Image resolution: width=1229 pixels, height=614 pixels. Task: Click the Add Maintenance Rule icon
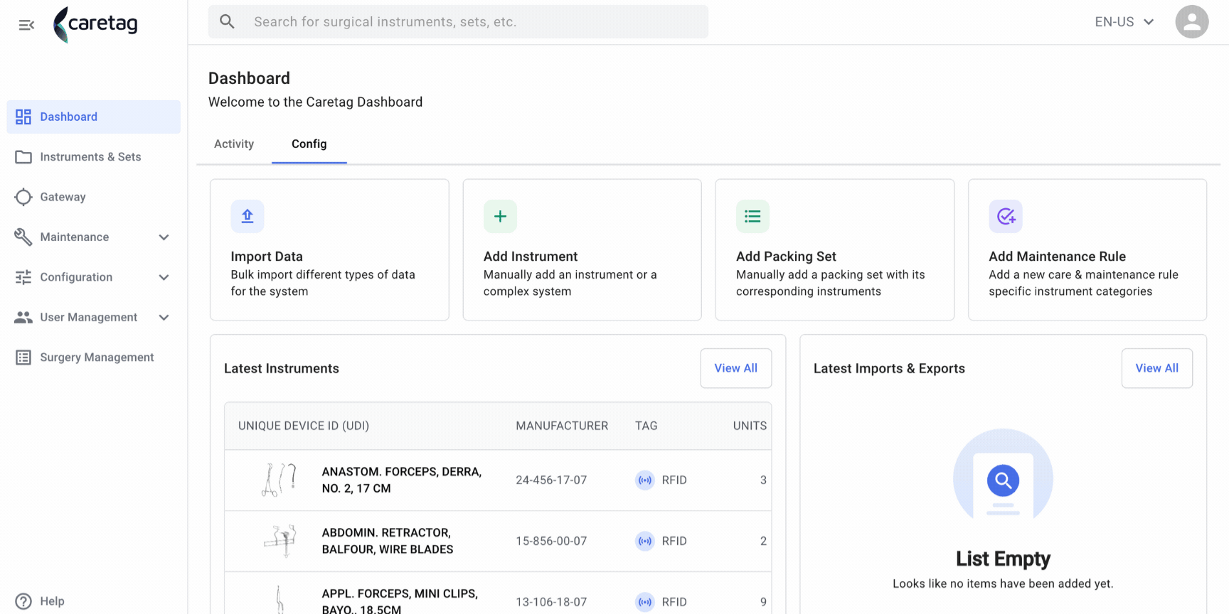pyautogui.click(x=1006, y=216)
